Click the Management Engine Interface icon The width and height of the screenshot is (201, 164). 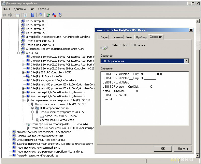[x=28, y=80]
